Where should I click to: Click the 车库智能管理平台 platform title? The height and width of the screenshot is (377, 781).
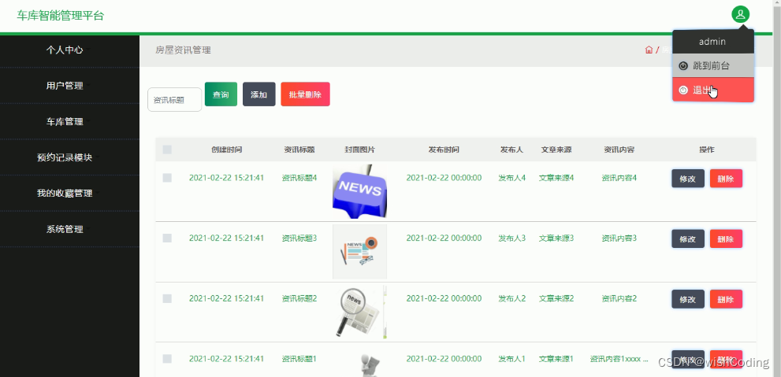pyautogui.click(x=60, y=16)
